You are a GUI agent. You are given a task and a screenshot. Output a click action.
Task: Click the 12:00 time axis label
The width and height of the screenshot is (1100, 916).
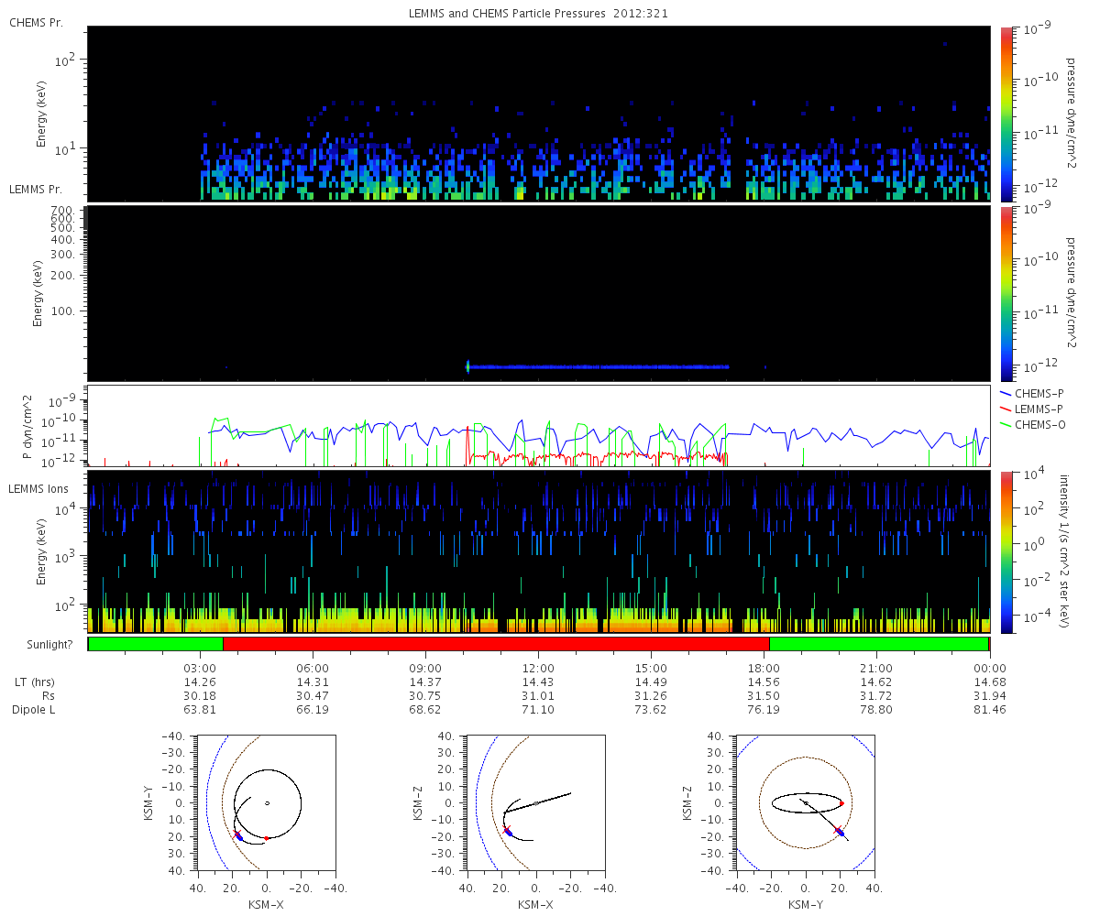[538, 667]
